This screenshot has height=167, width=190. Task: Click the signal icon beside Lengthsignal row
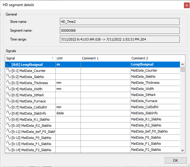click(x=9, y=65)
